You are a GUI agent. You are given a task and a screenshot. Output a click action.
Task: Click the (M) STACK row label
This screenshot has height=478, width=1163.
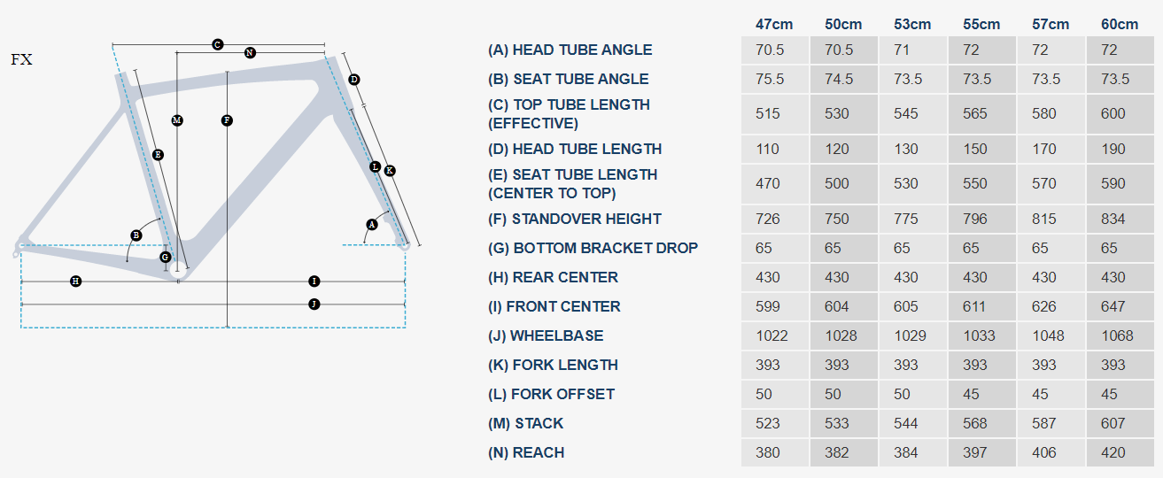525,423
